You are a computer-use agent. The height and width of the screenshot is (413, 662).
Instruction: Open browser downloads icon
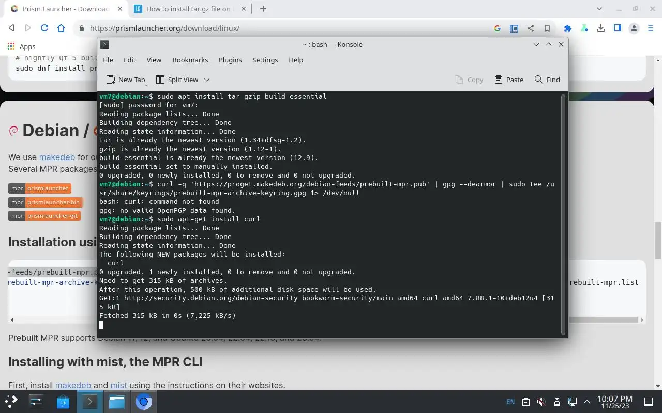[601, 28]
